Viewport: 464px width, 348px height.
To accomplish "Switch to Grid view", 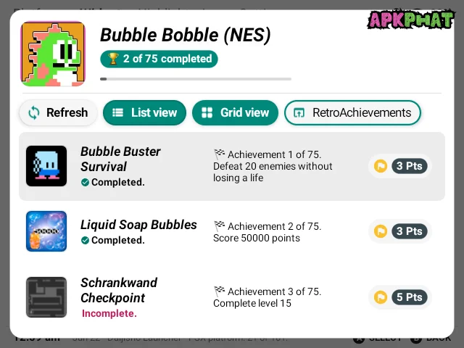I will [x=235, y=112].
